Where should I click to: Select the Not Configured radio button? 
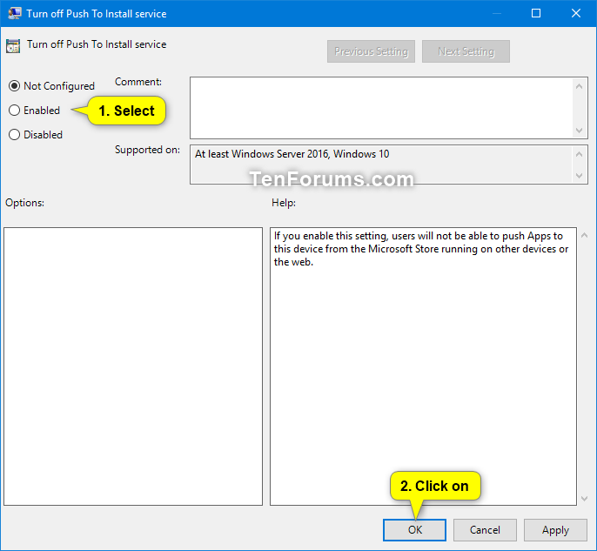click(x=14, y=86)
